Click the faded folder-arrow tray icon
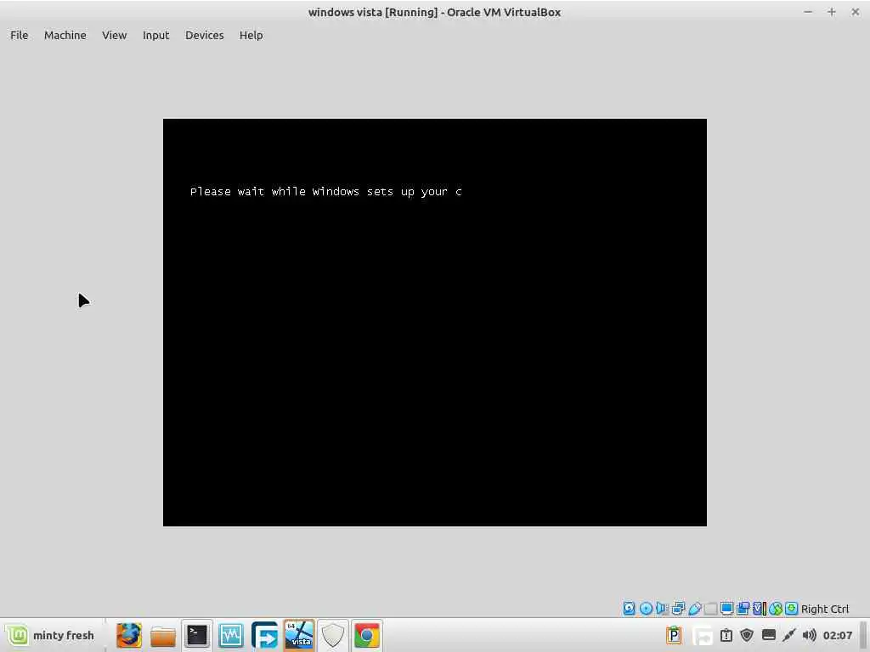The width and height of the screenshot is (870, 652). [703, 636]
